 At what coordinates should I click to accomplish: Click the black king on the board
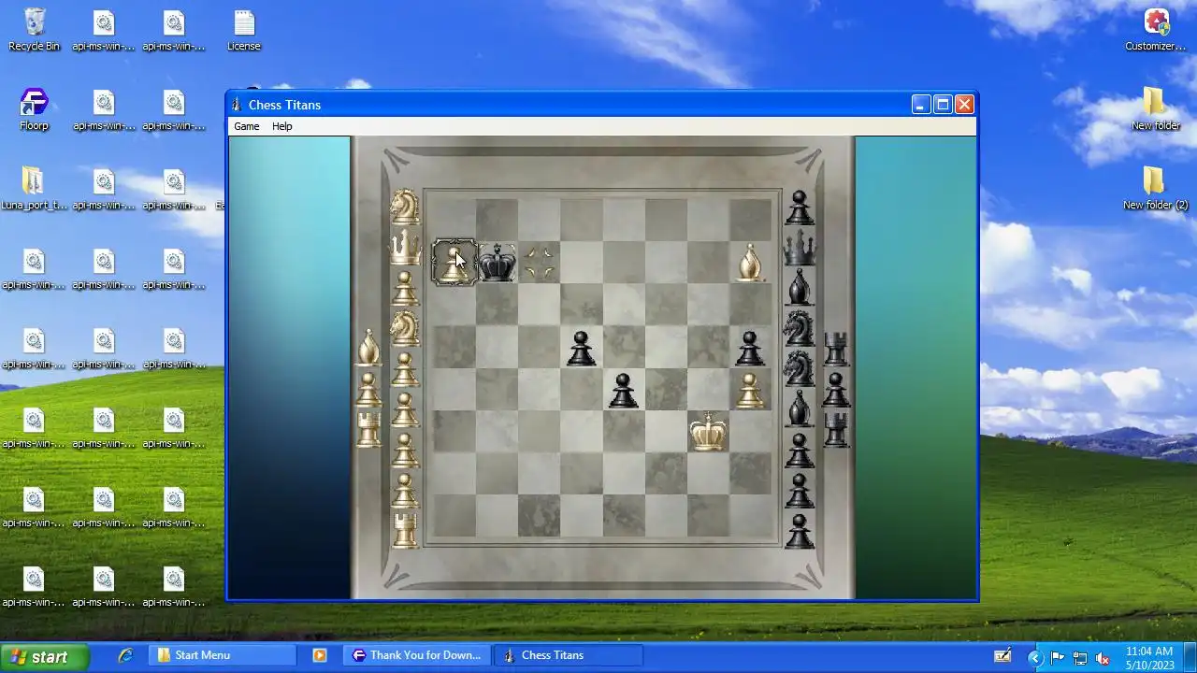pos(497,263)
